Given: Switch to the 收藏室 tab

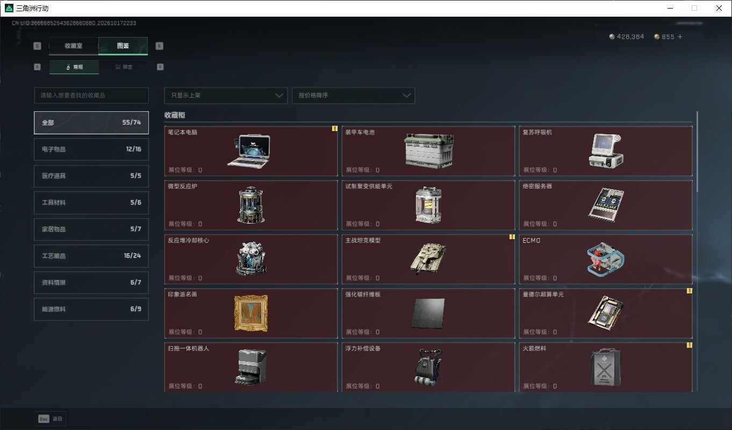Looking at the screenshot, I should click(x=74, y=46).
